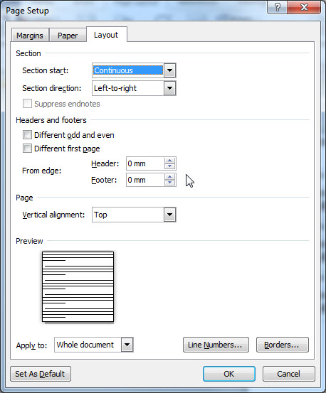Toggle the Suppress endnotes checkbox

point(27,104)
